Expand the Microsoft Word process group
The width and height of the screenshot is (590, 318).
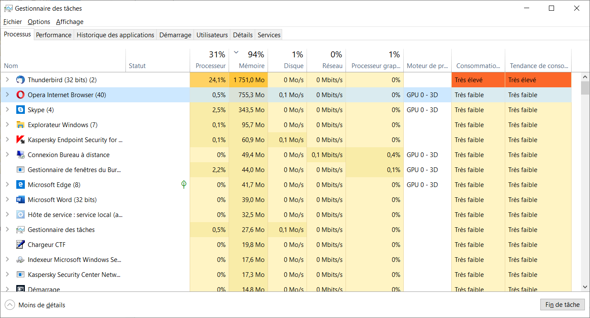[7, 199]
